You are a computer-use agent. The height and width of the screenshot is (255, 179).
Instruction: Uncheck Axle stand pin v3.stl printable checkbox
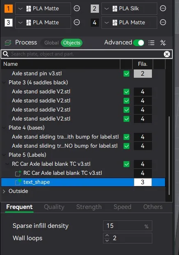click(x=126, y=74)
